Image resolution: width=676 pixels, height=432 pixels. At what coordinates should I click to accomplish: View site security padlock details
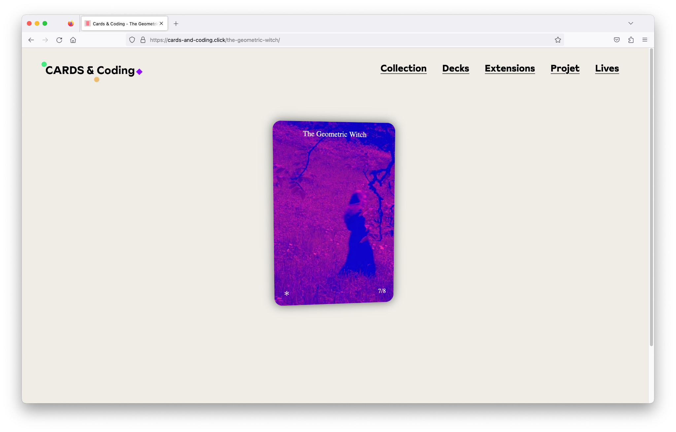pyautogui.click(x=143, y=40)
